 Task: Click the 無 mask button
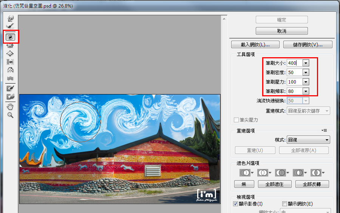(x=244, y=184)
